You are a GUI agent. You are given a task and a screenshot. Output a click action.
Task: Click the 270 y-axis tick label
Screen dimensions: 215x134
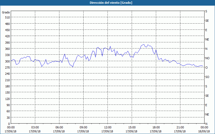pos(8,68)
